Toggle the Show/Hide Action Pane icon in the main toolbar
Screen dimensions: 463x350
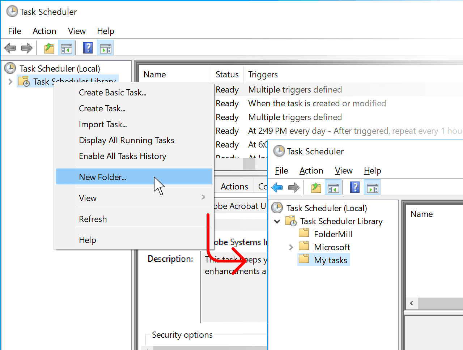(x=106, y=48)
